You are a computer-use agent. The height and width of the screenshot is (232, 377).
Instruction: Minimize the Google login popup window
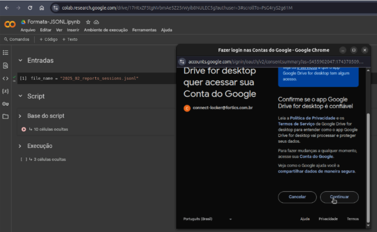pos(343,50)
